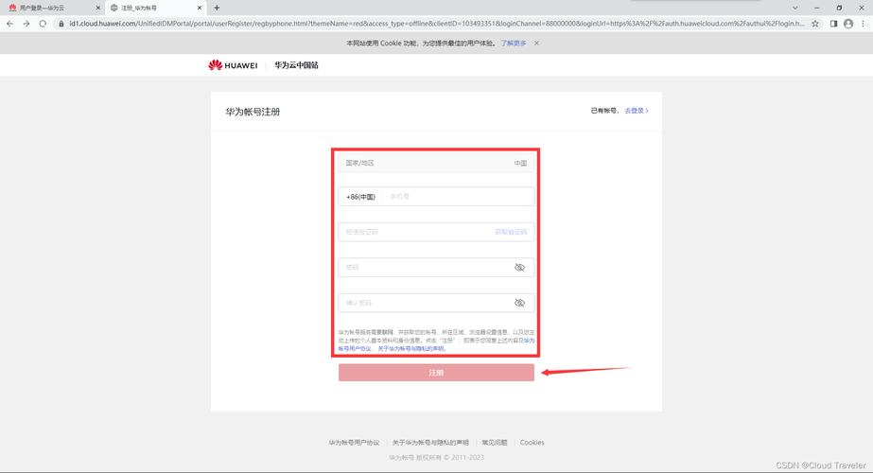
Task: Open the Chrome profile avatar icon
Action: [x=848, y=24]
